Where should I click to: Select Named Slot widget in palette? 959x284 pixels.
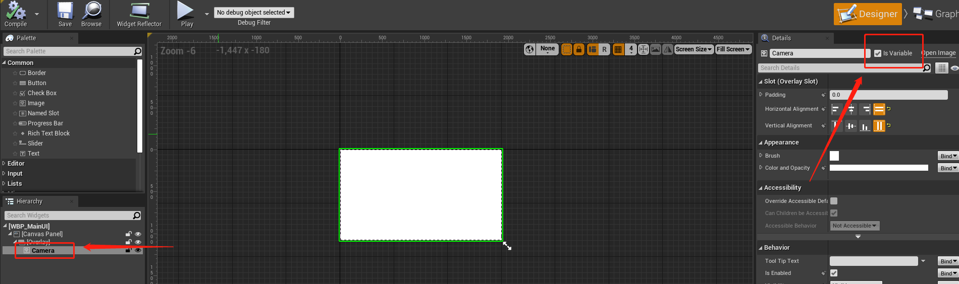(x=43, y=113)
